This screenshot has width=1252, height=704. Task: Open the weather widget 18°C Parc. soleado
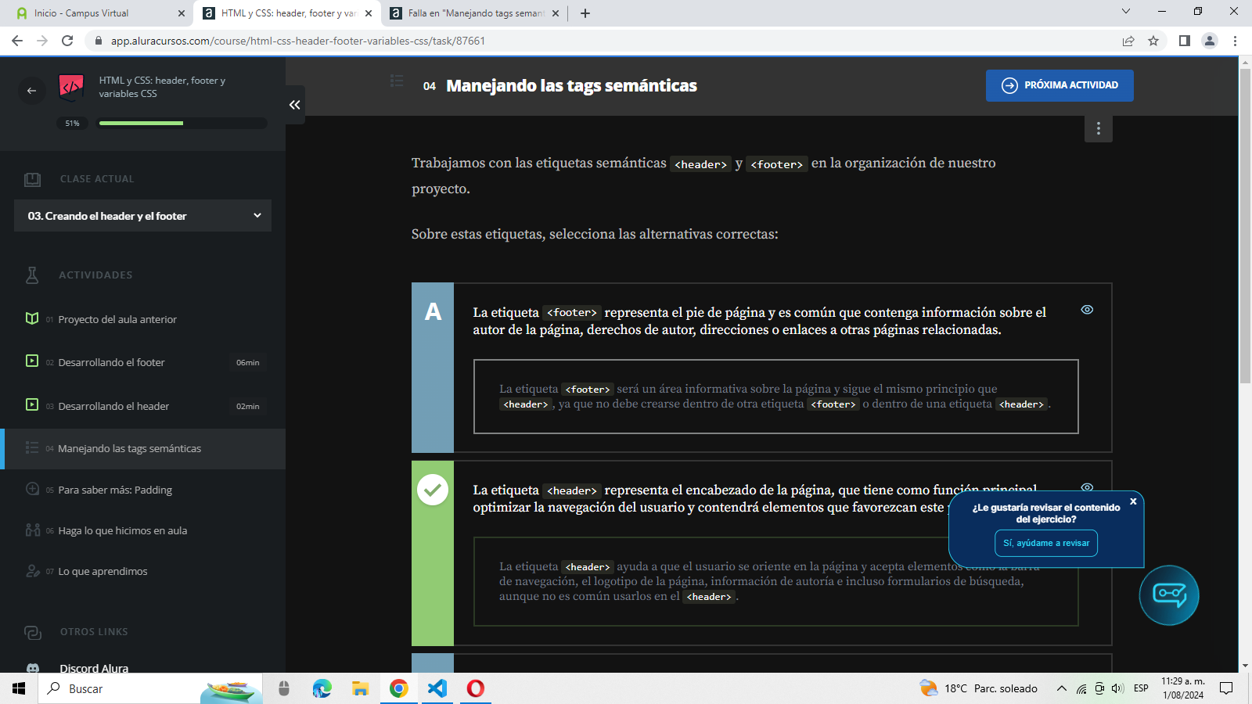click(x=978, y=688)
